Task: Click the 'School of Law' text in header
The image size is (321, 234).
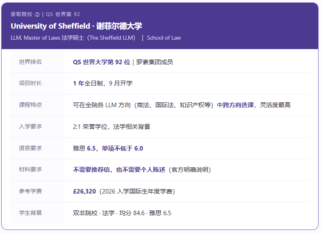Action: [x=164, y=38]
